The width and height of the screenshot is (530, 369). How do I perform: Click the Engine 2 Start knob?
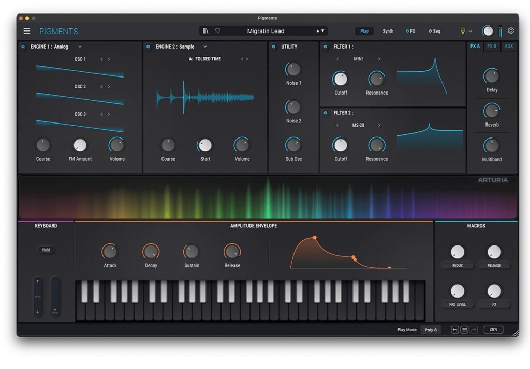pos(205,145)
